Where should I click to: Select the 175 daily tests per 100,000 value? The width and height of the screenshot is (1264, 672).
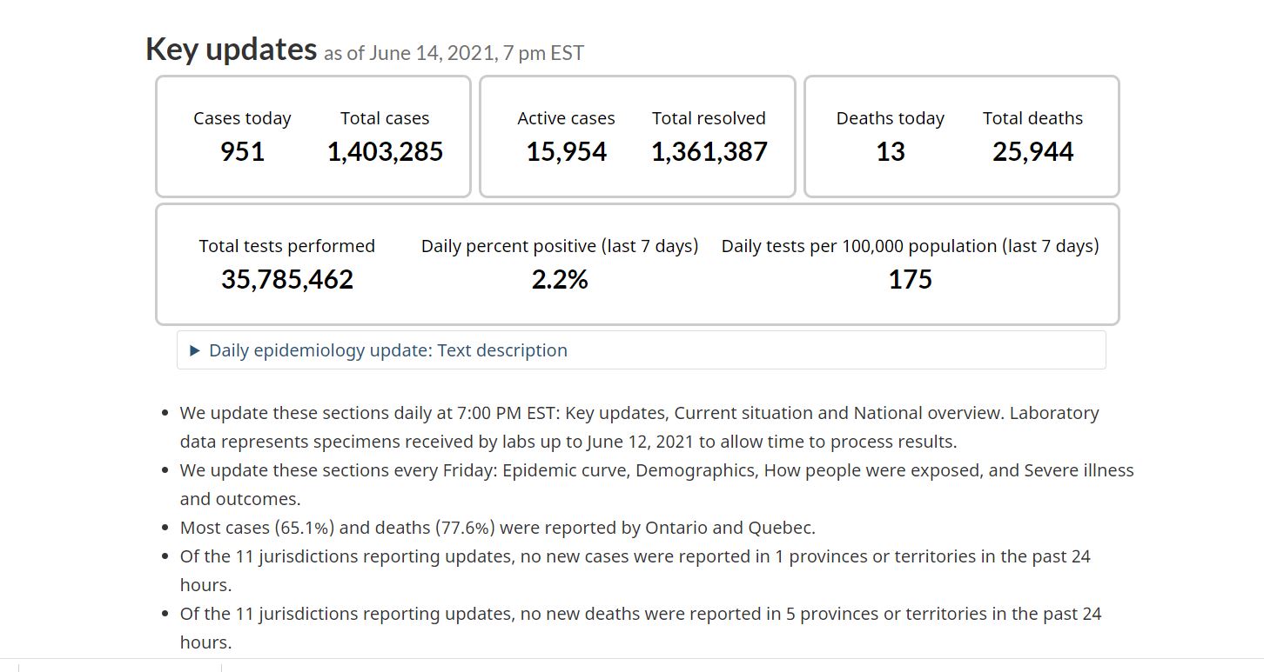tap(910, 279)
